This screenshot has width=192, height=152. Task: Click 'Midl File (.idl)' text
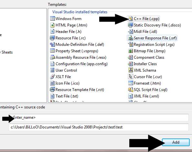tap(145, 32)
